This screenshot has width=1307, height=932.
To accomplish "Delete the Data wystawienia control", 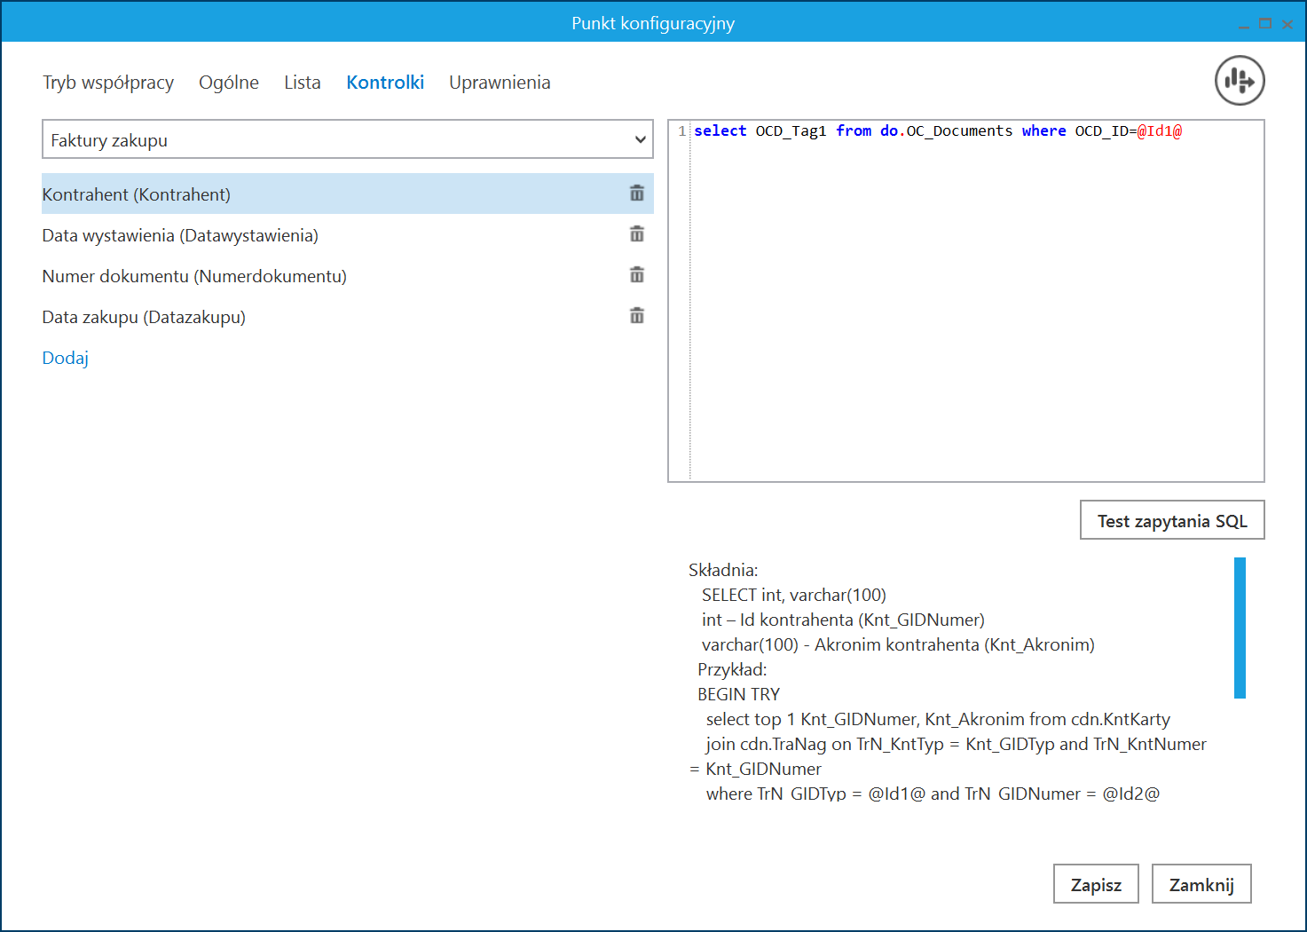I will 636,234.
